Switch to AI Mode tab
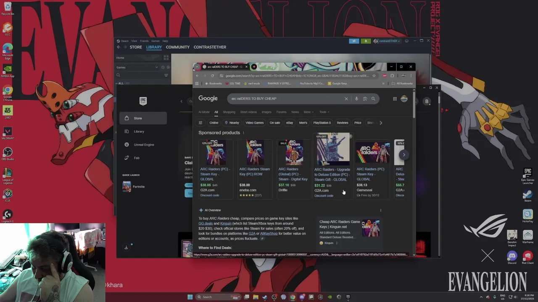Viewport: 538px width, 302px height. click(x=204, y=112)
